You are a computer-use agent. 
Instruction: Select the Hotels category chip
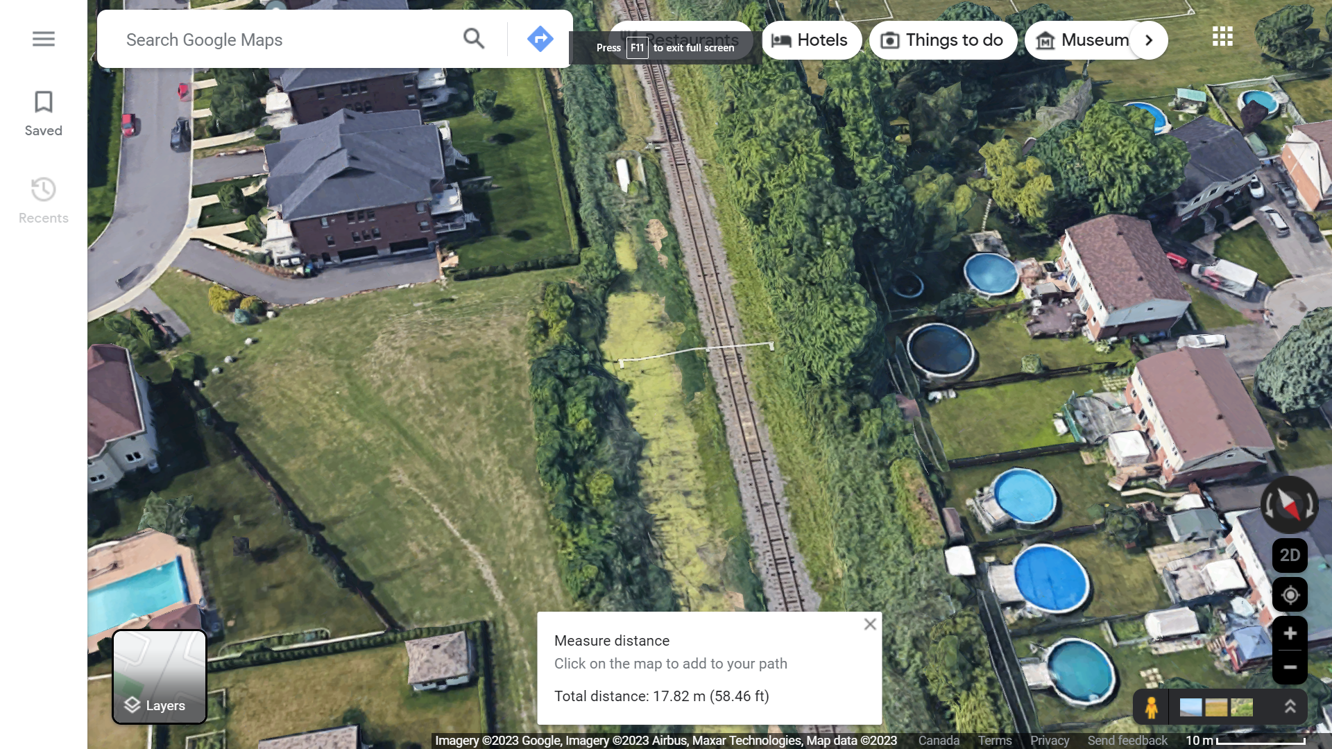pos(811,40)
